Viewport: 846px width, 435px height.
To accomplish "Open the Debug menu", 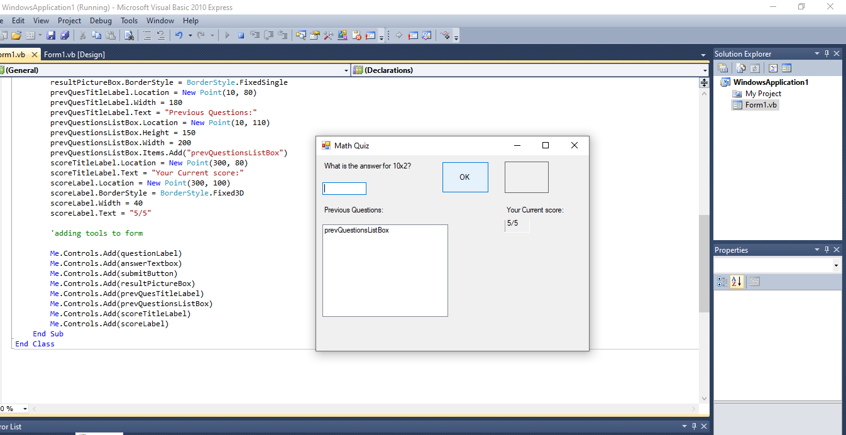I will (x=101, y=20).
